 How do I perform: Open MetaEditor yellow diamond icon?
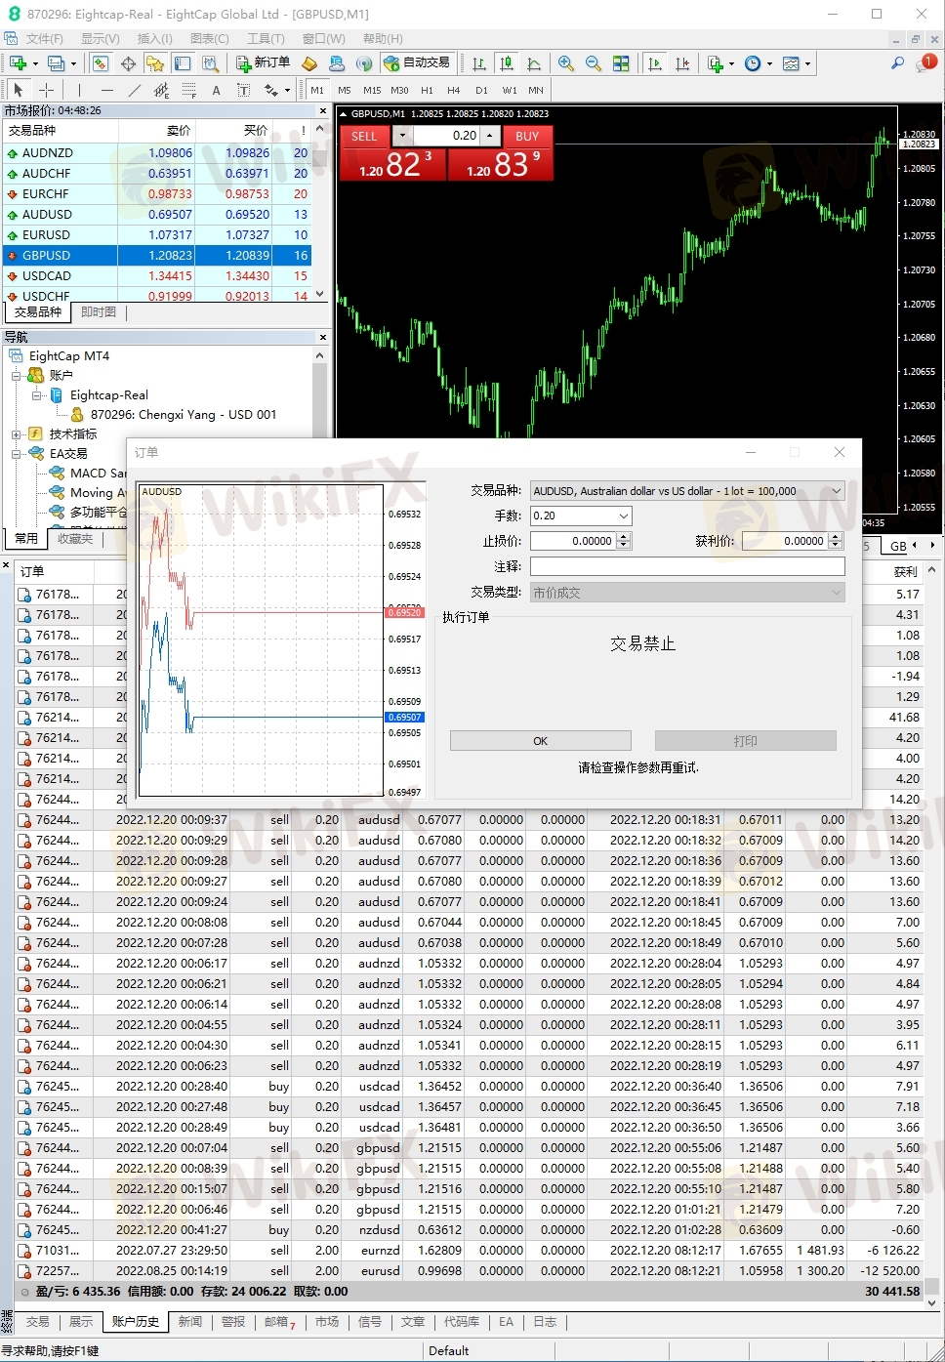[x=309, y=63]
